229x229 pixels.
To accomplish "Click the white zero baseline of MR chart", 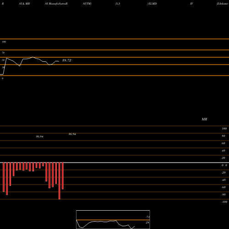I will 114,163.
